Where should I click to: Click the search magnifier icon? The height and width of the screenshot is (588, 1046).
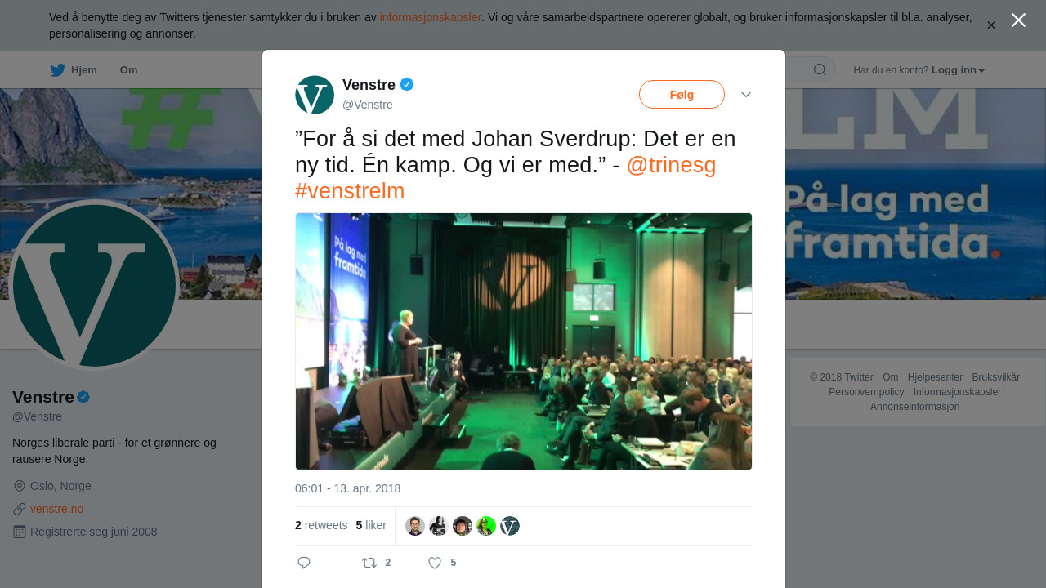click(820, 70)
